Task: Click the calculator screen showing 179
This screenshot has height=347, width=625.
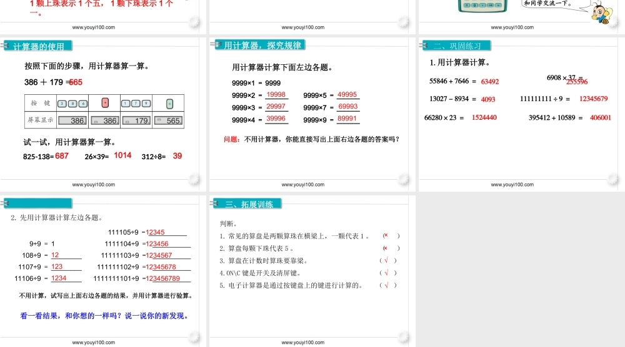Action: tap(136, 120)
